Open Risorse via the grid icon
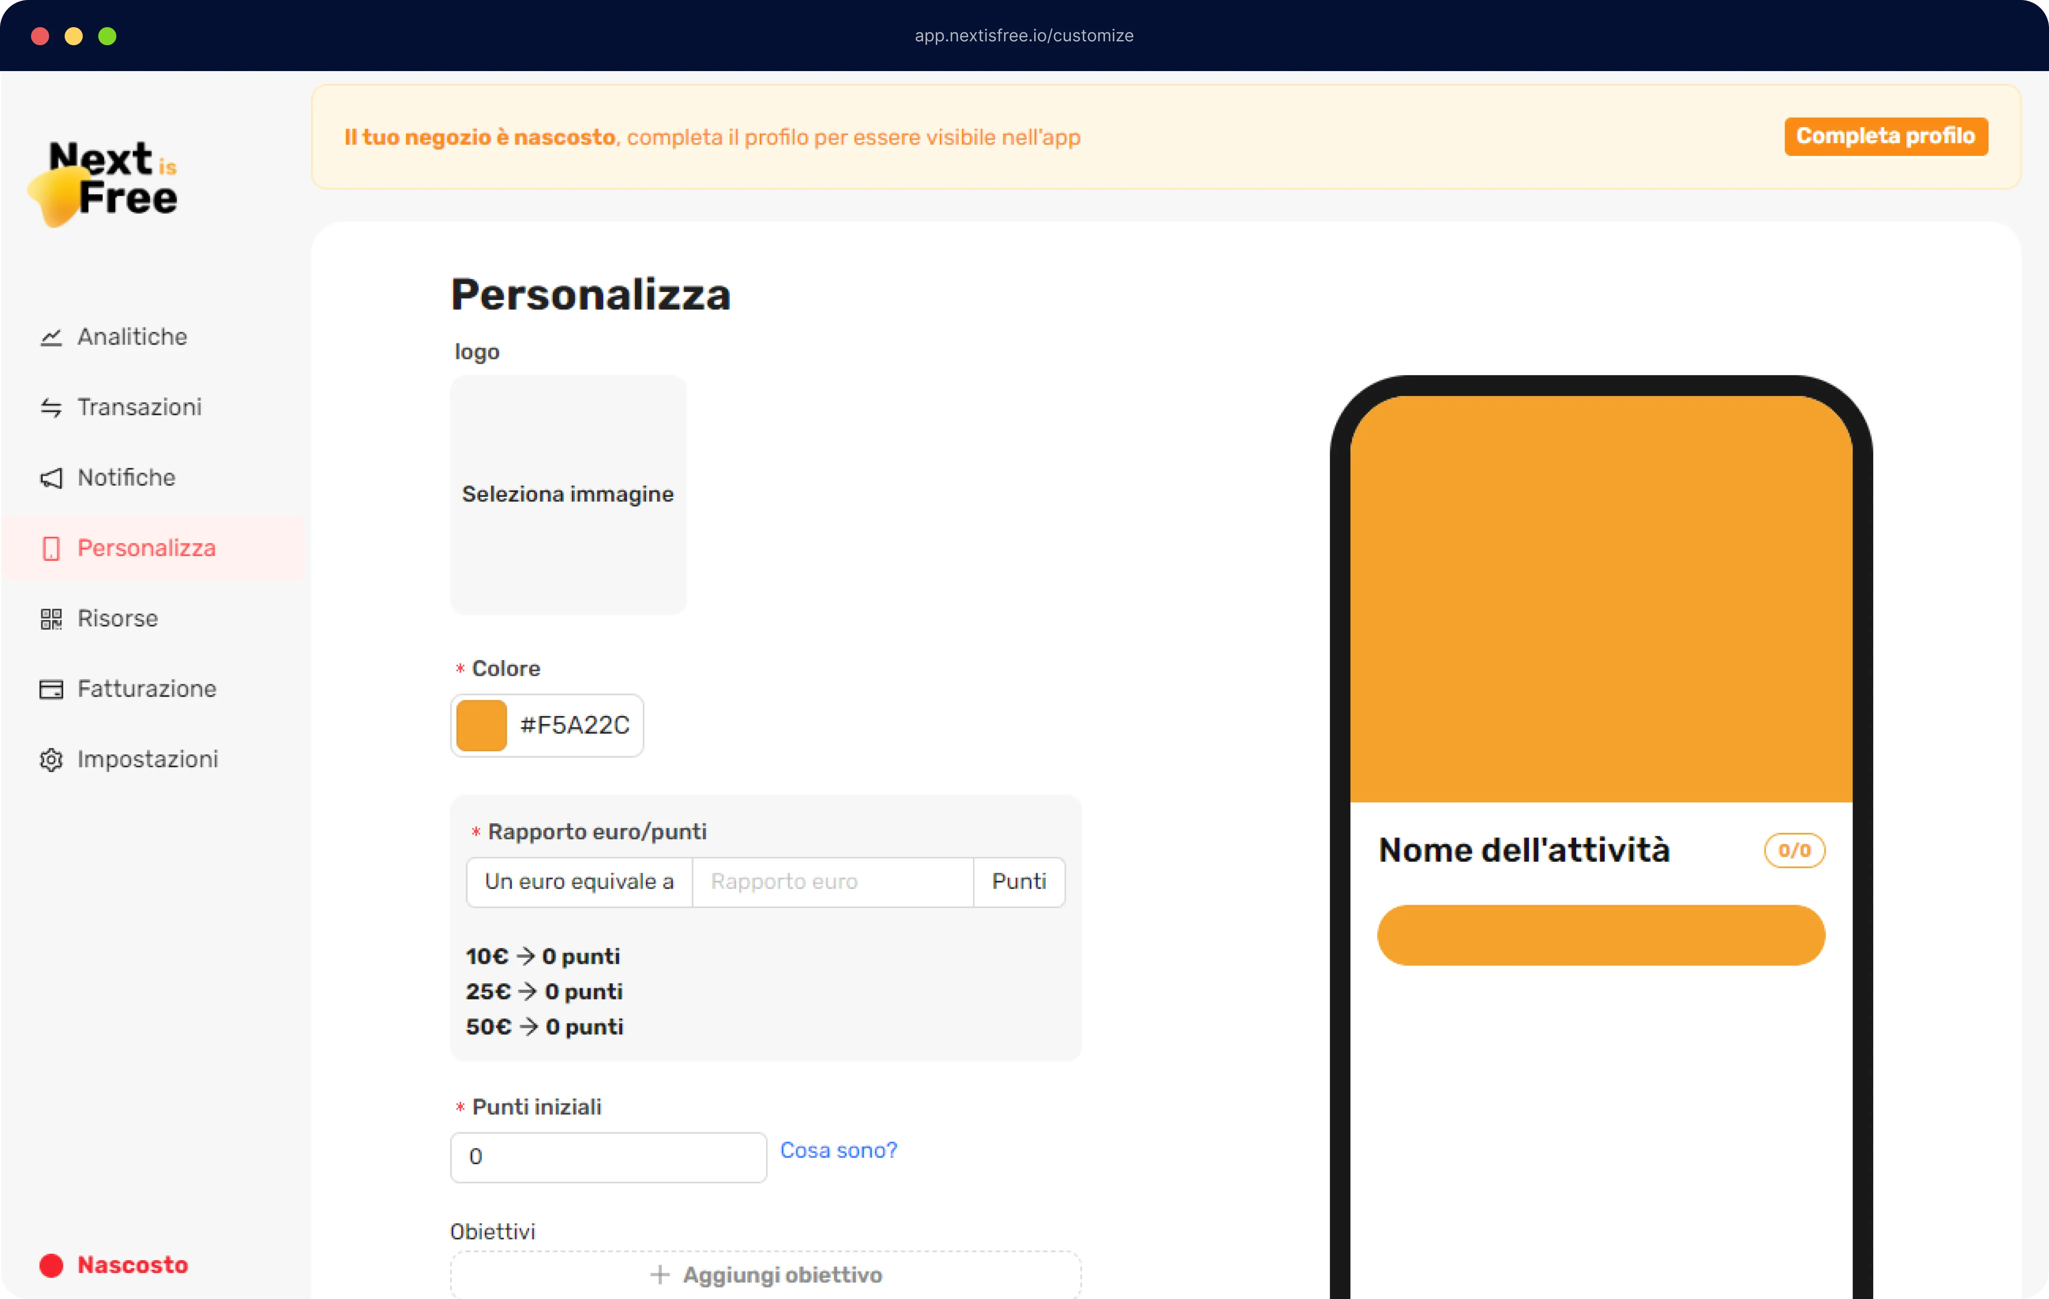This screenshot has height=1299, width=2049. (51, 618)
